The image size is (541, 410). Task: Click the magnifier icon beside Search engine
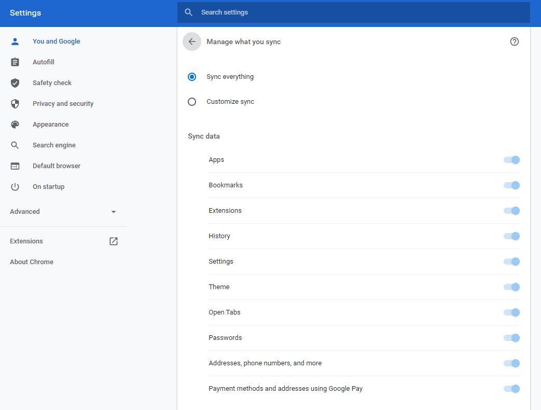[x=15, y=145]
